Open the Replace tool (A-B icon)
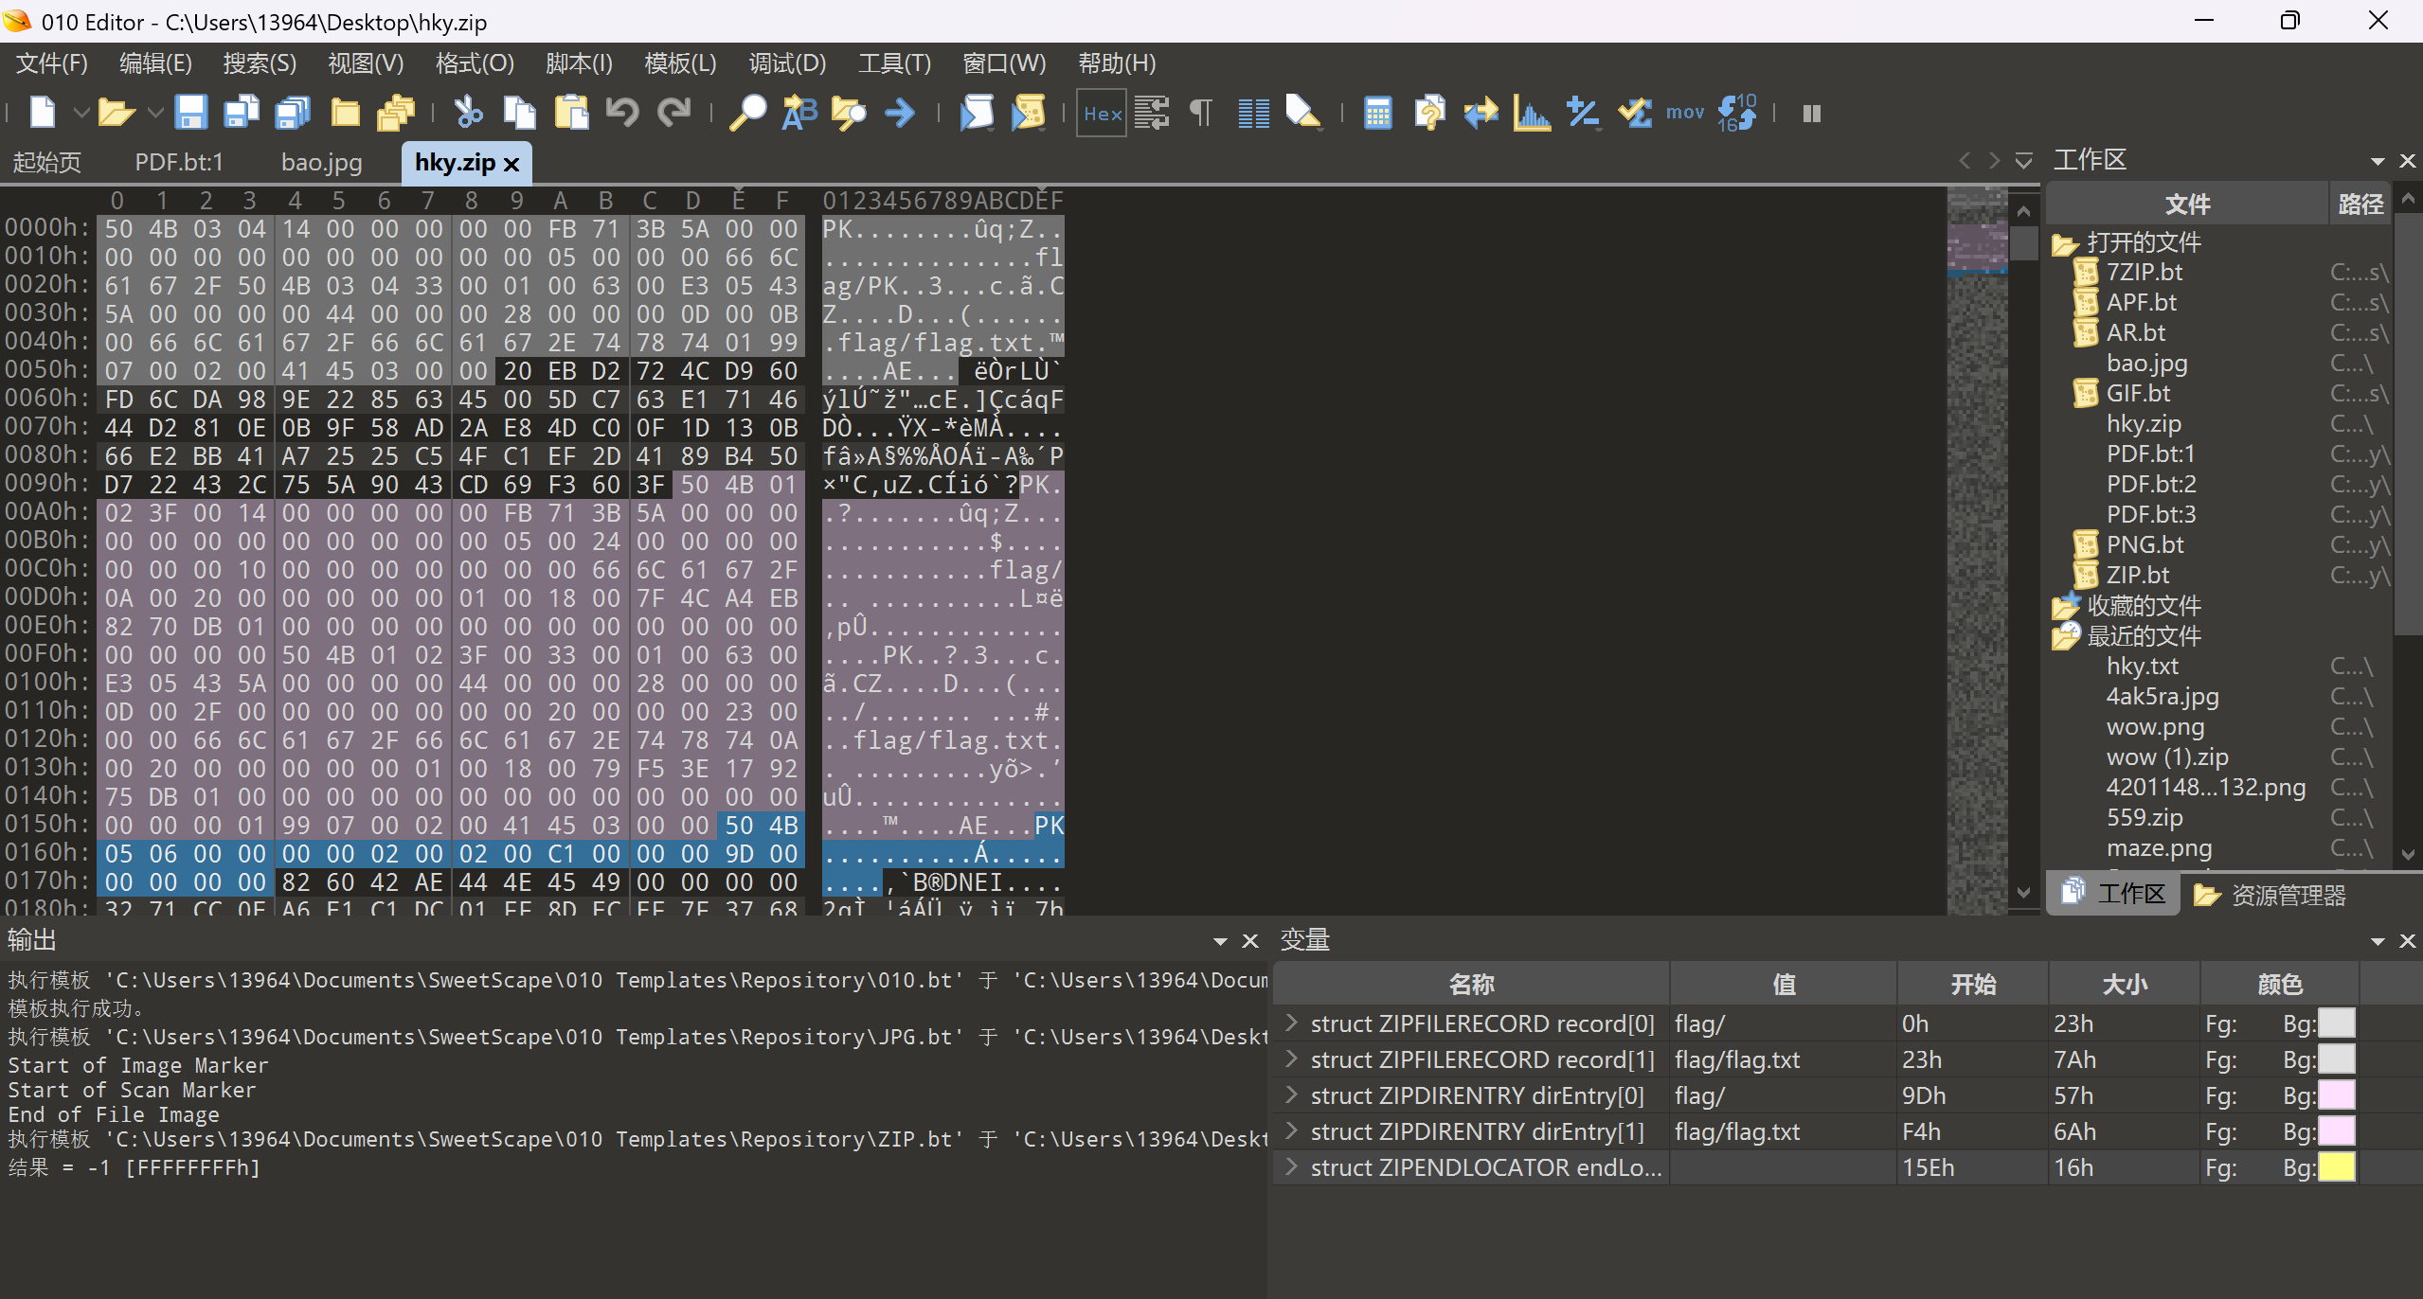 pos(799,113)
